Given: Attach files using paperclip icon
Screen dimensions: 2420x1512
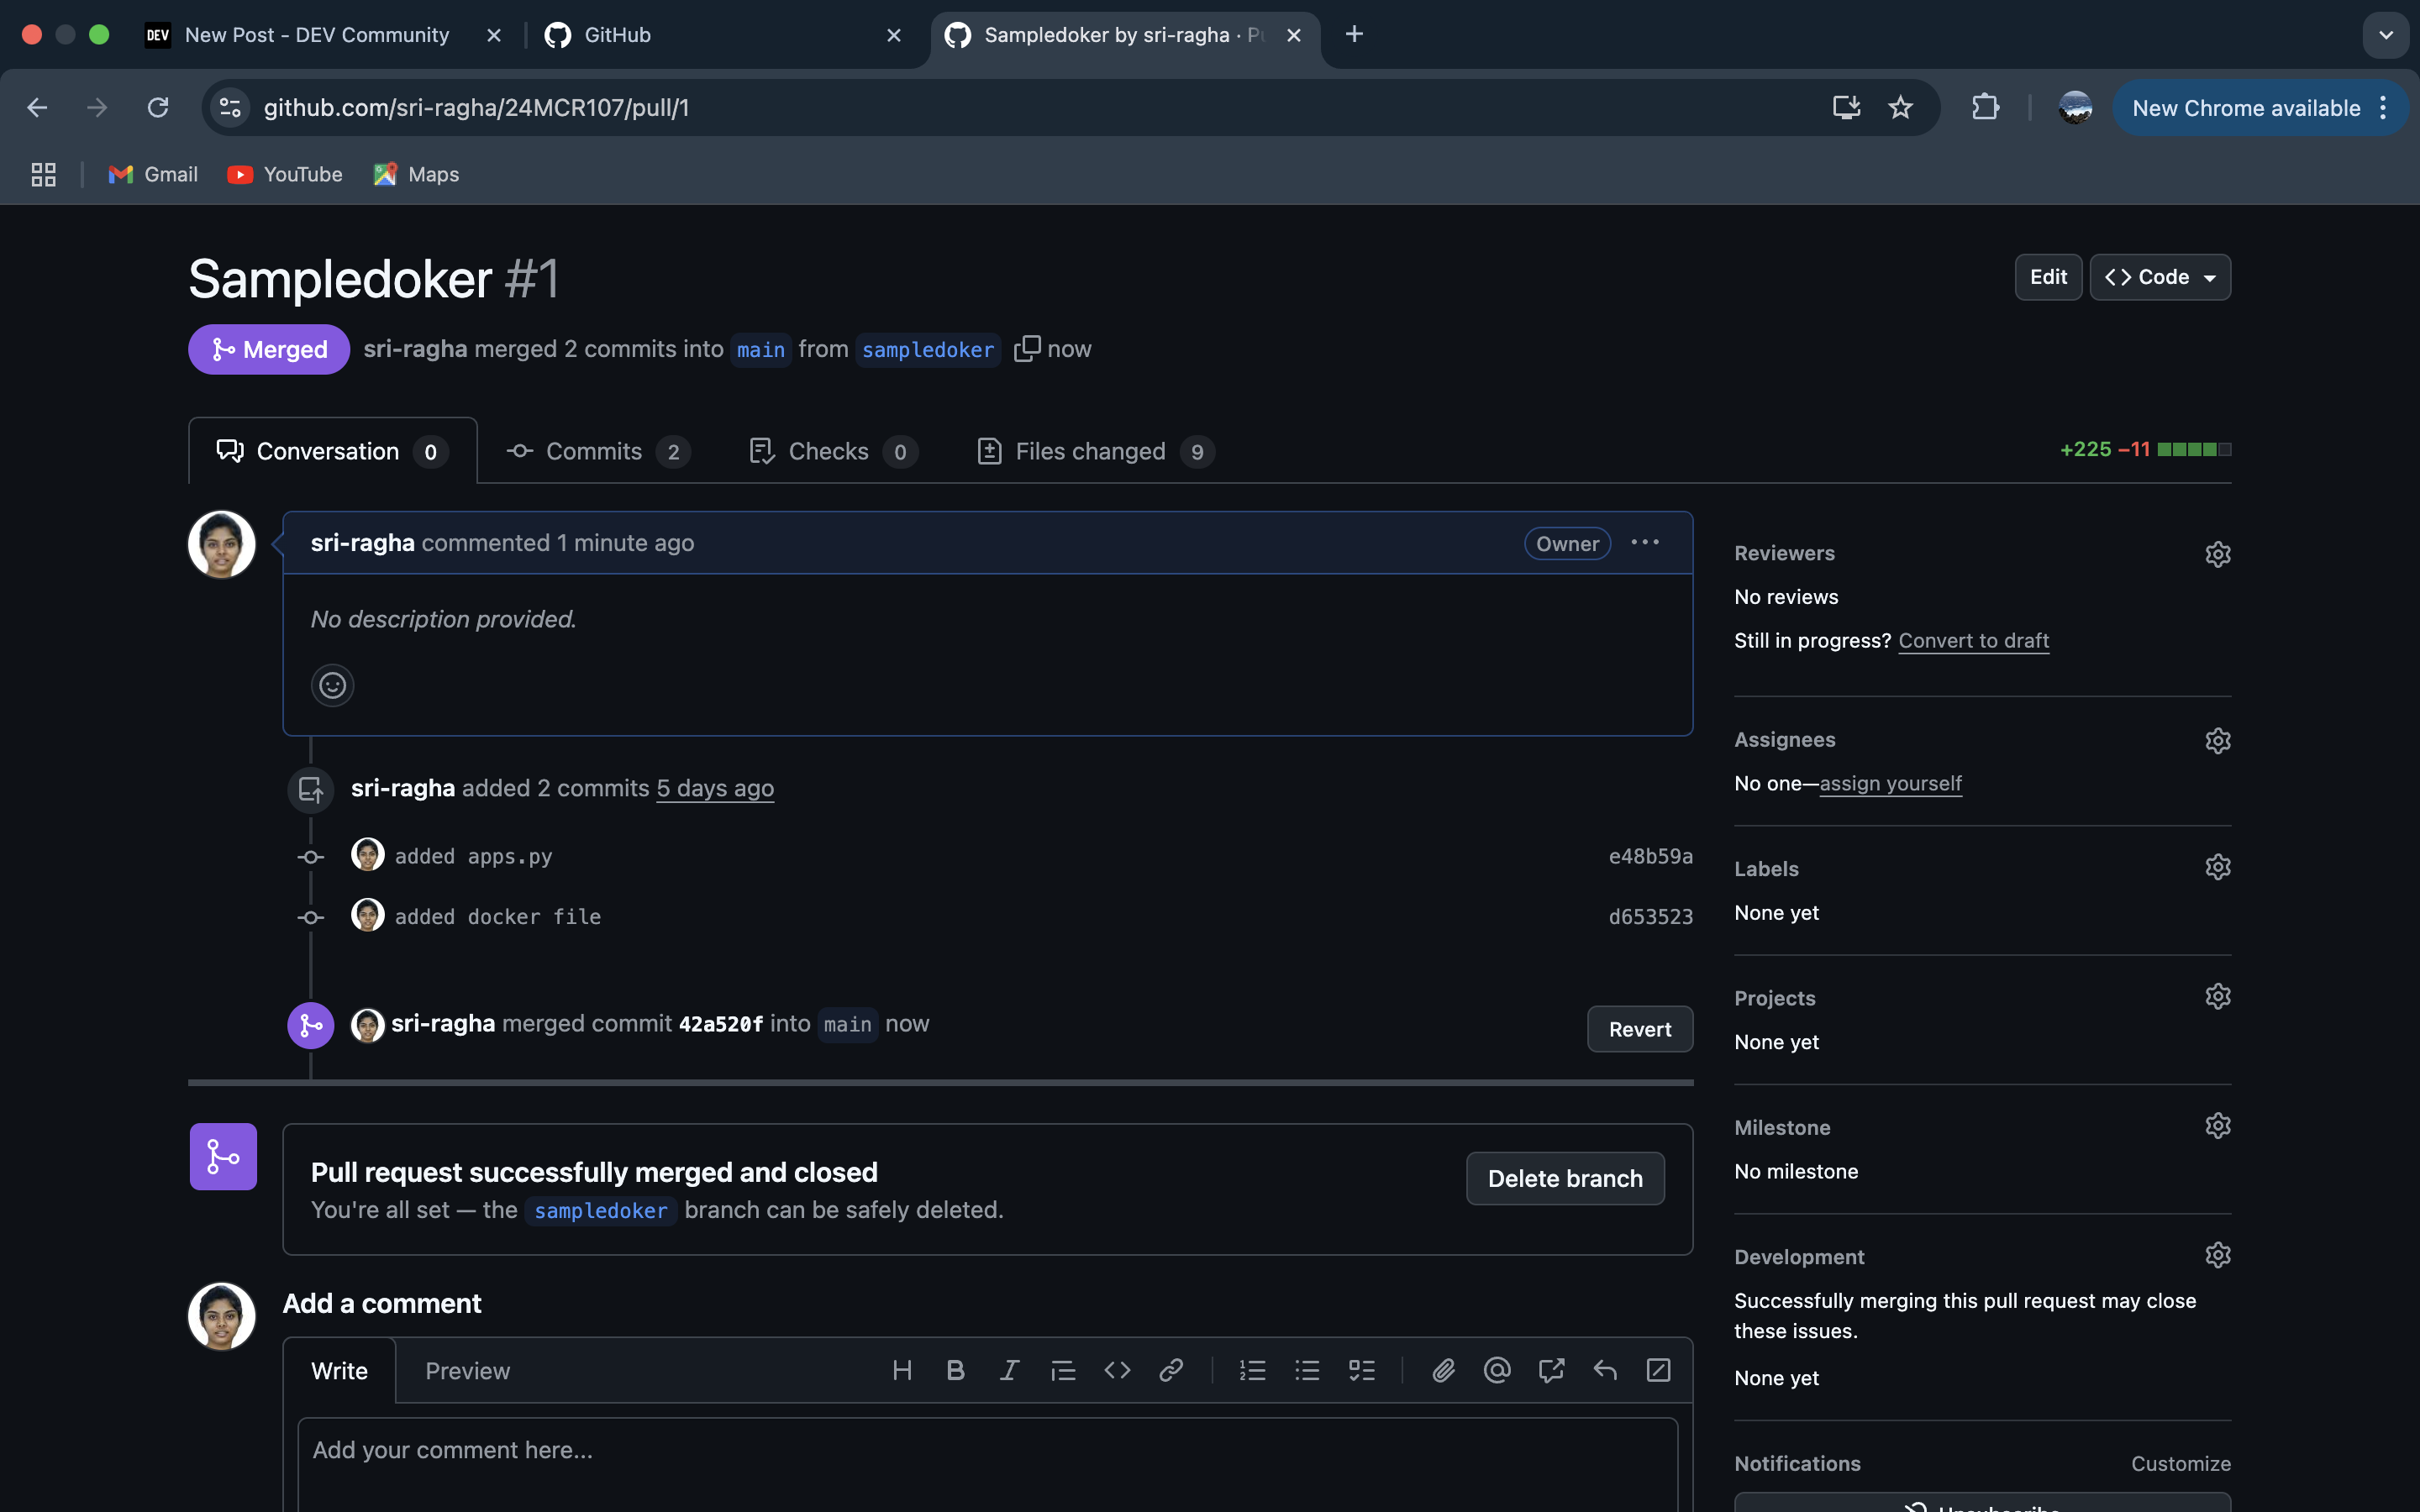Looking at the screenshot, I should pos(1443,1370).
